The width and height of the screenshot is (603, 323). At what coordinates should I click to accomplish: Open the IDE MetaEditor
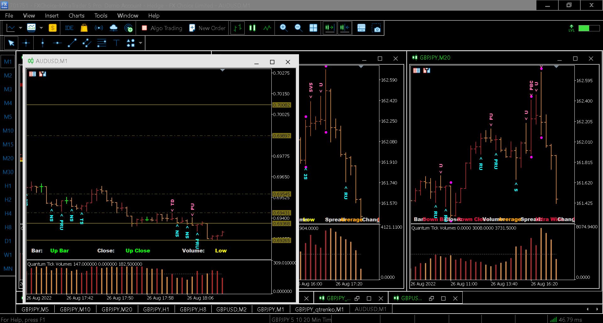click(69, 28)
